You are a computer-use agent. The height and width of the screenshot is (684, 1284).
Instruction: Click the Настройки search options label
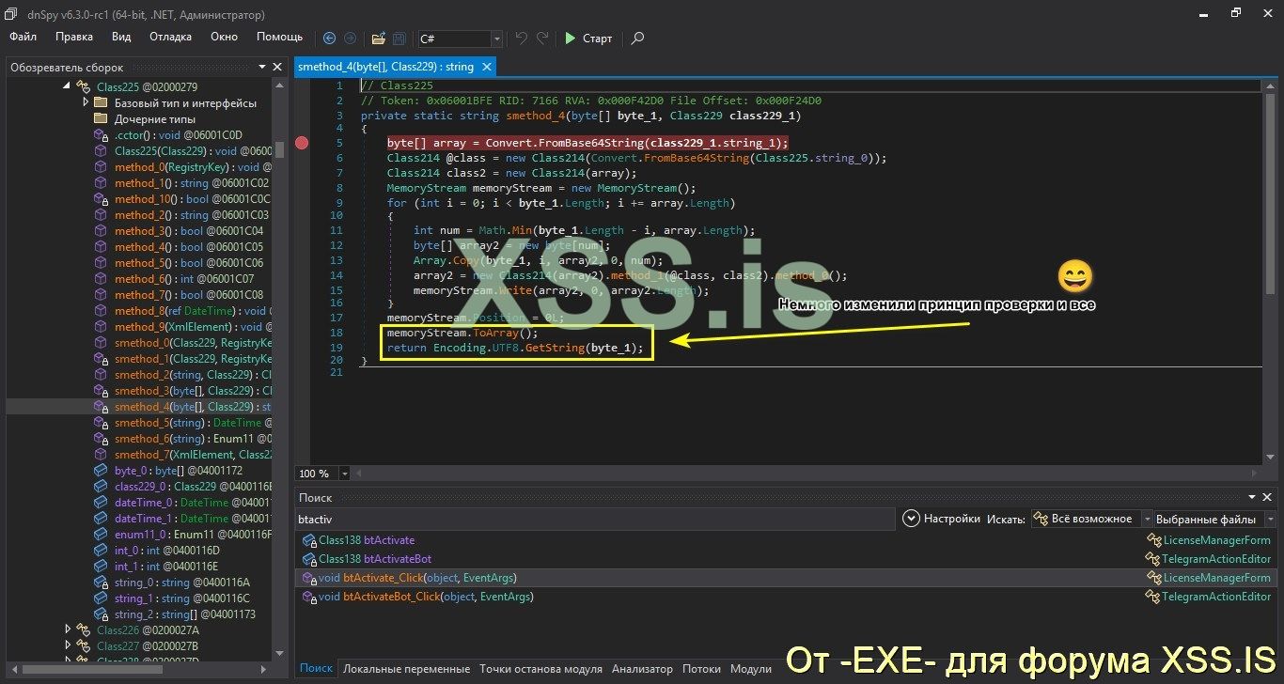pyautogui.click(x=952, y=519)
